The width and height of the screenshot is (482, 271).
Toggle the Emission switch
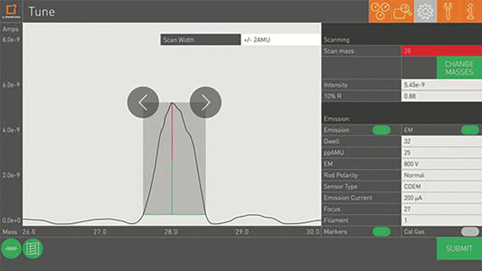381,130
